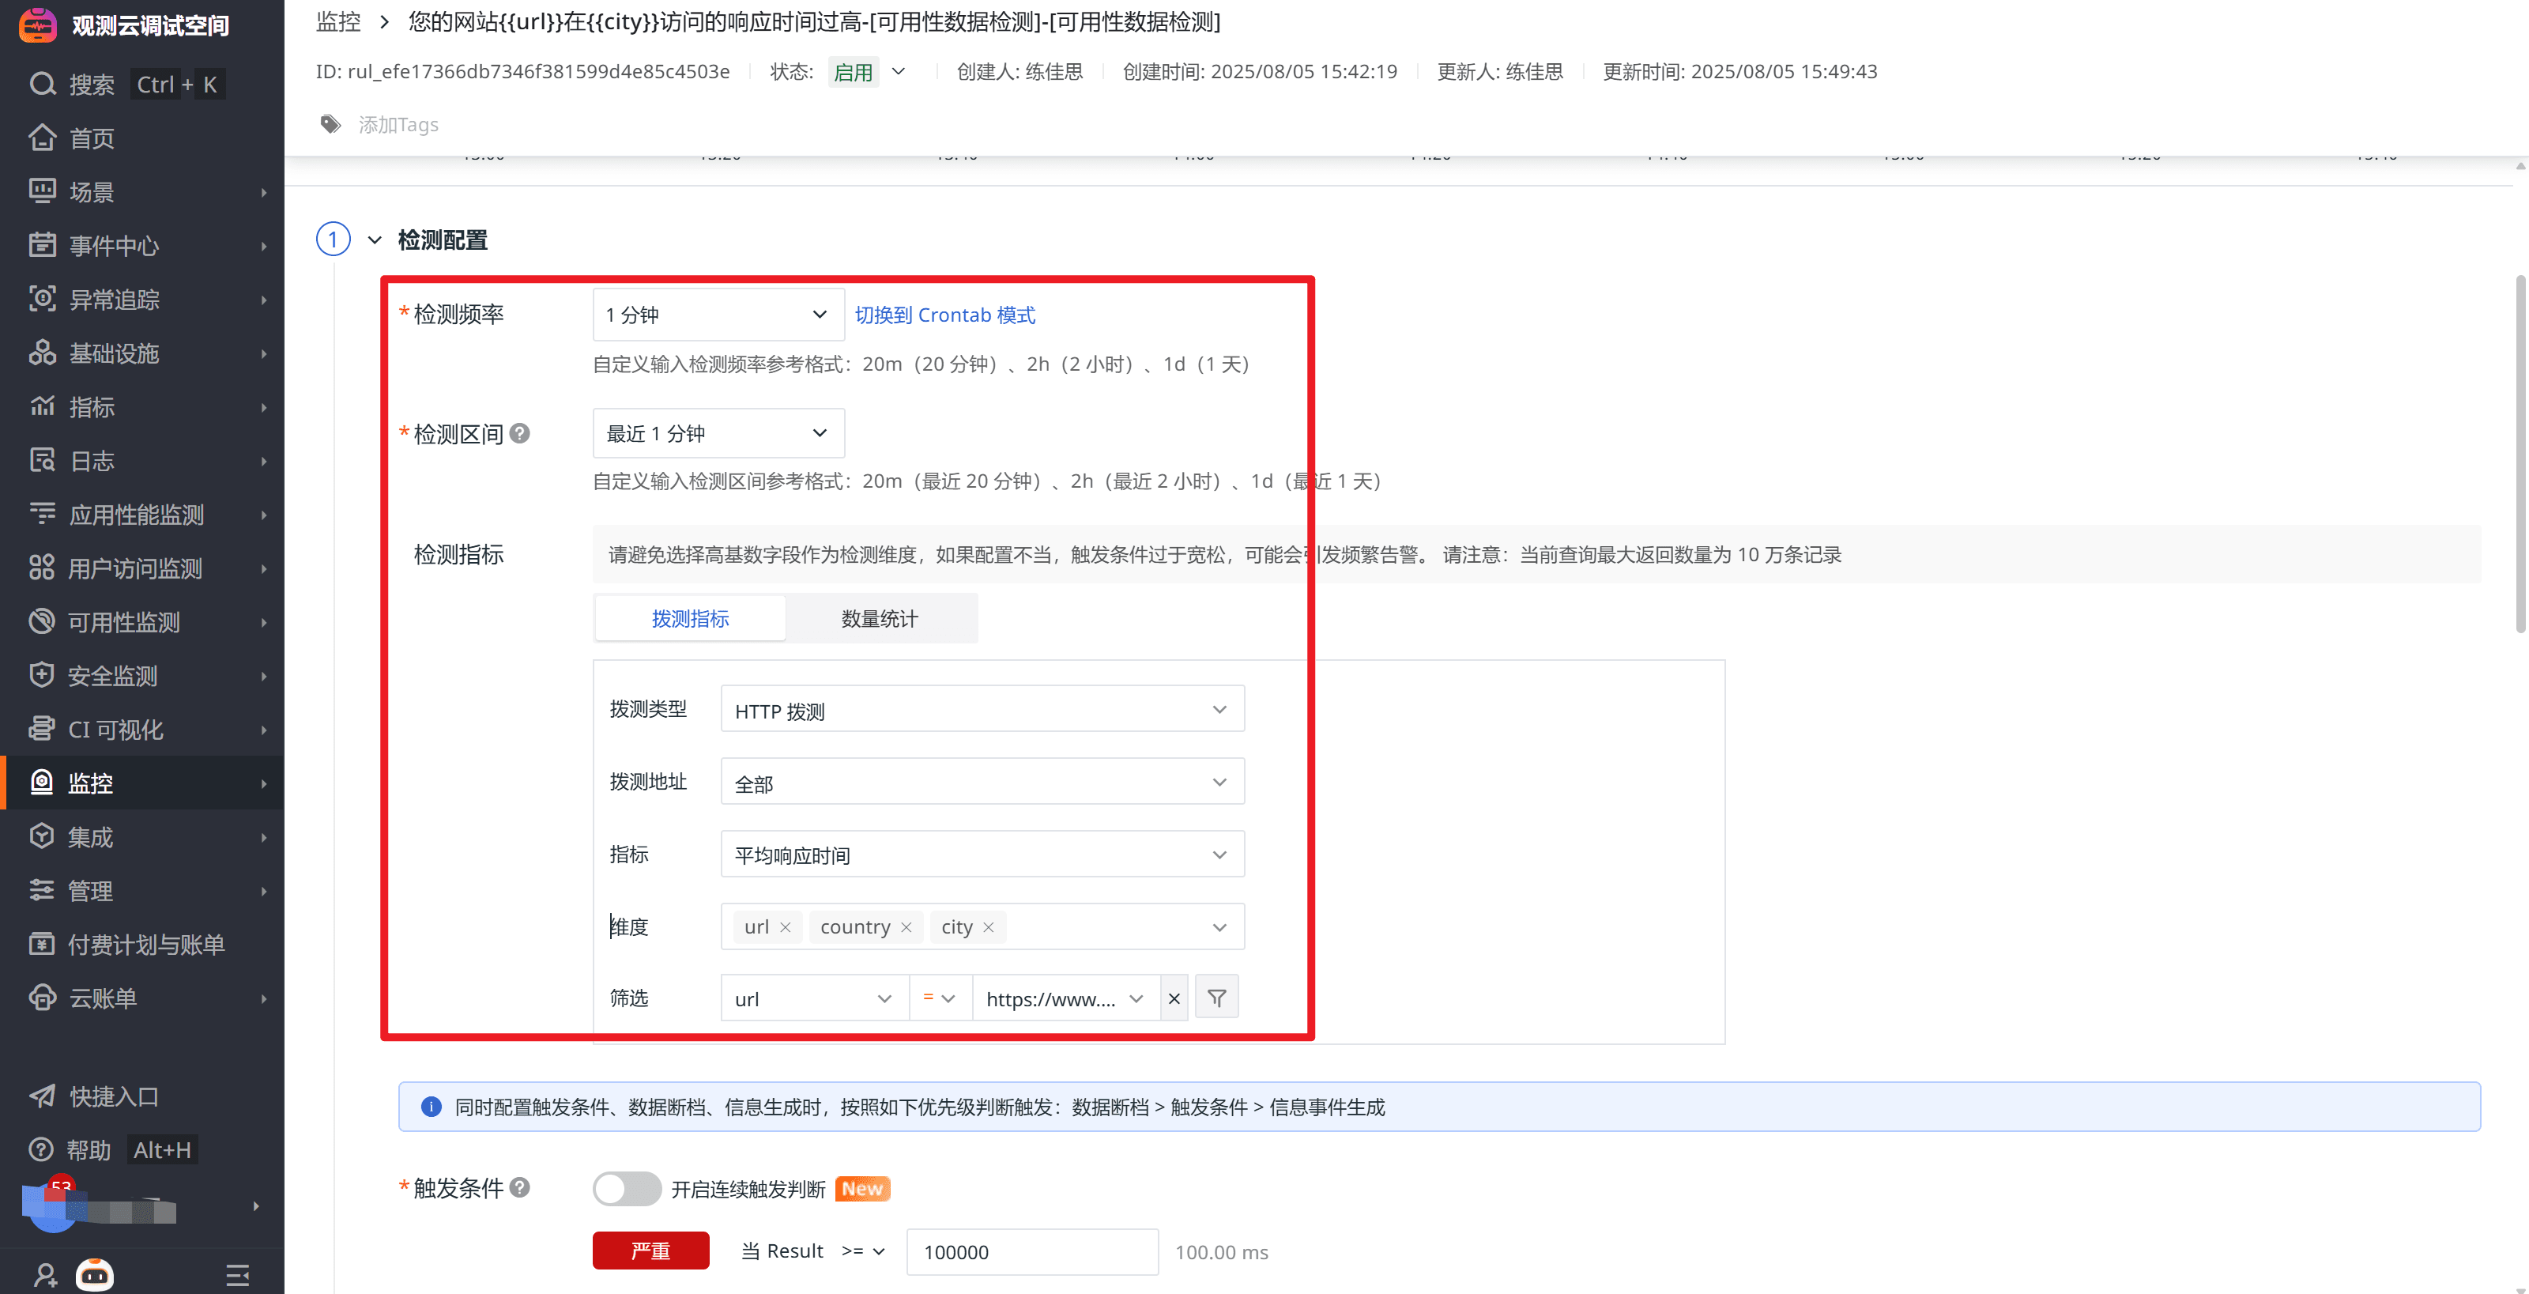Click the sidebar collapse menu icon
This screenshot has width=2529, height=1294.
pyautogui.click(x=236, y=1274)
